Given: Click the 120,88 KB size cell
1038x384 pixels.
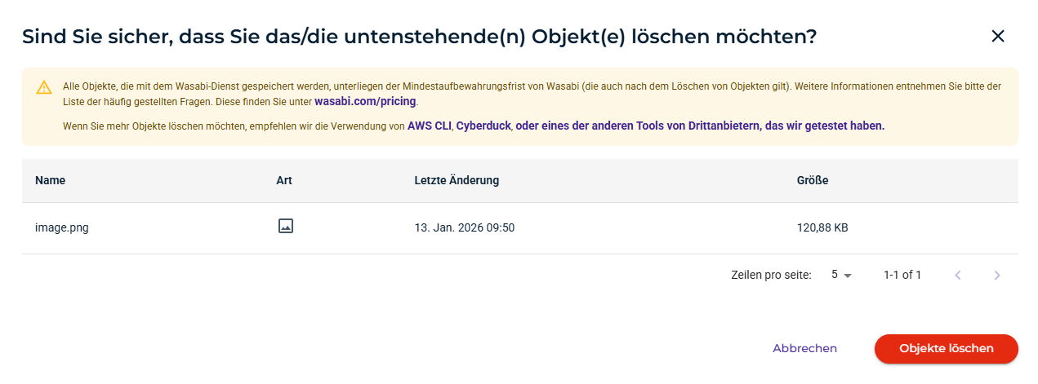Looking at the screenshot, I should click(x=822, y=228).
